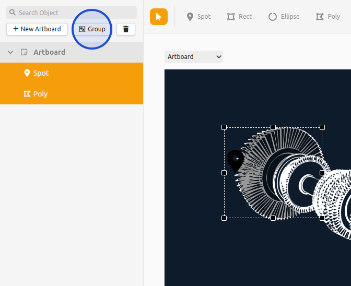Choose the Ellipse drawing tool
This screenshot has height=286, width=351.
(x=284, y=17)
